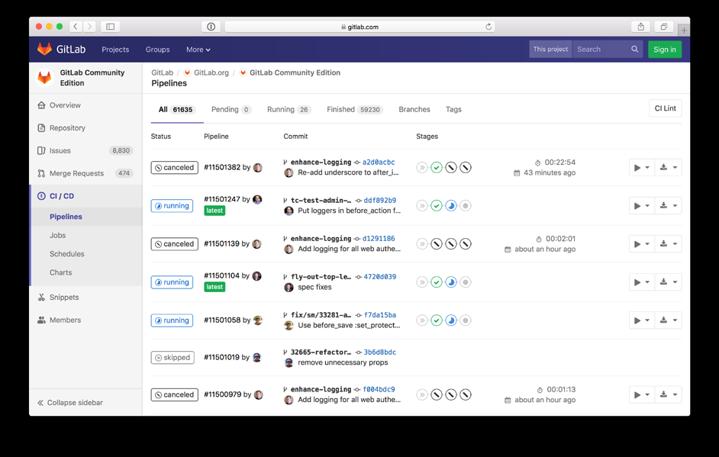Add a new tab with plus button
Image resolution: width=719 pixels, height=457 pixels.
pyautogui.click(x=684, y=31)
